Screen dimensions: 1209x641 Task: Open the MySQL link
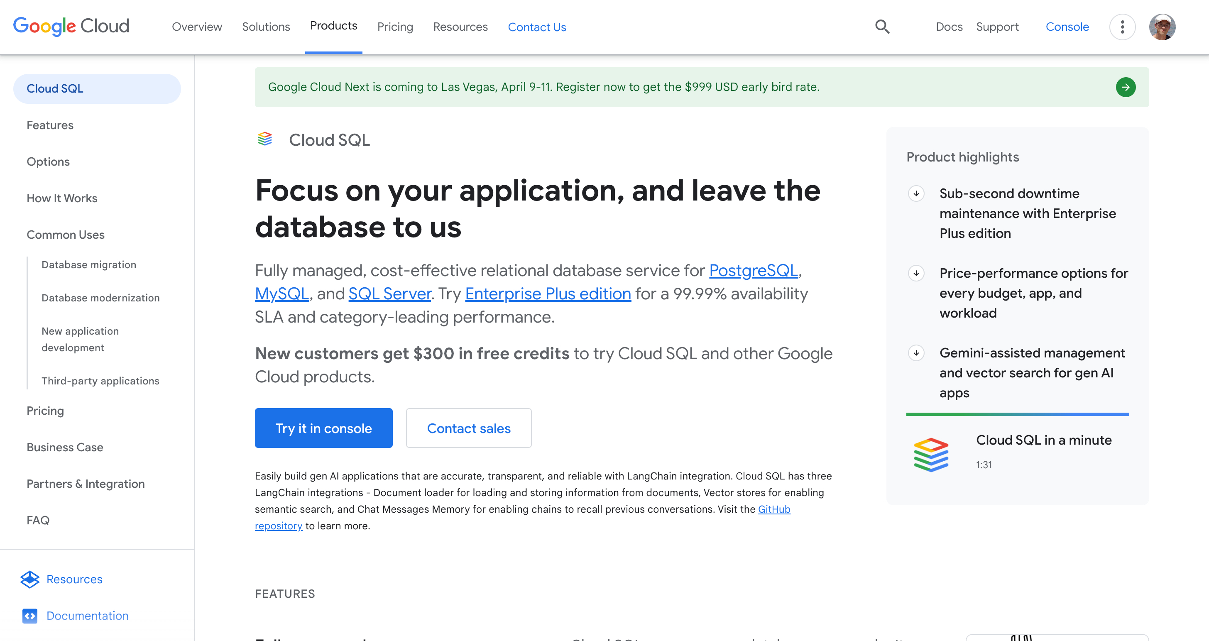tap(281, 294)
